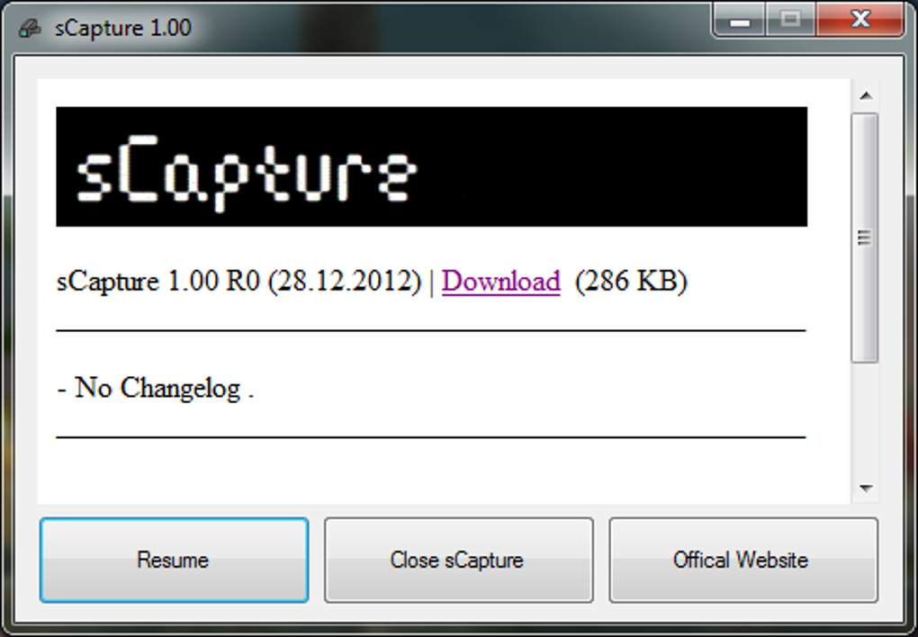Click the scrollbar up arrow

pyautogui.click(x=866, y=95)
